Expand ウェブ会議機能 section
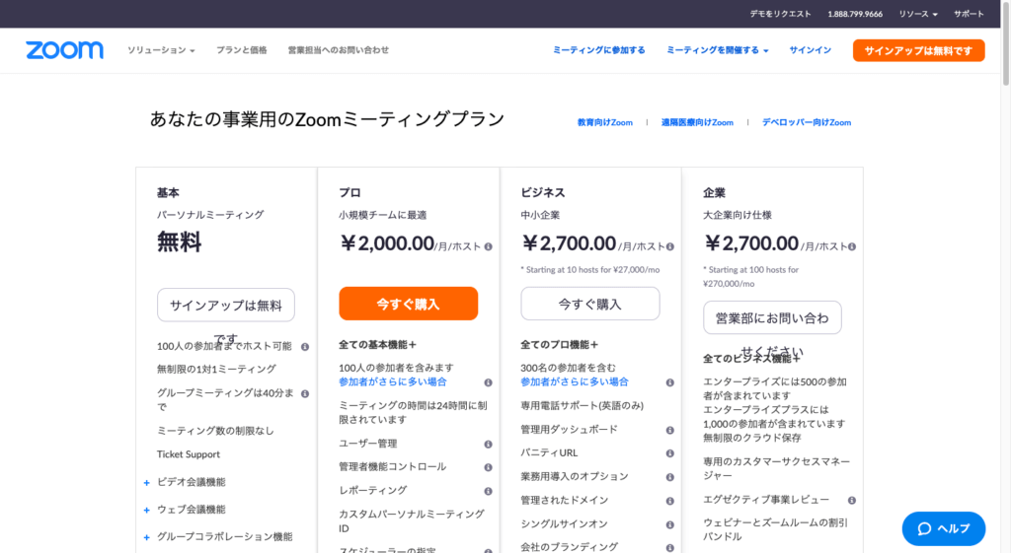 click(146, 510)
